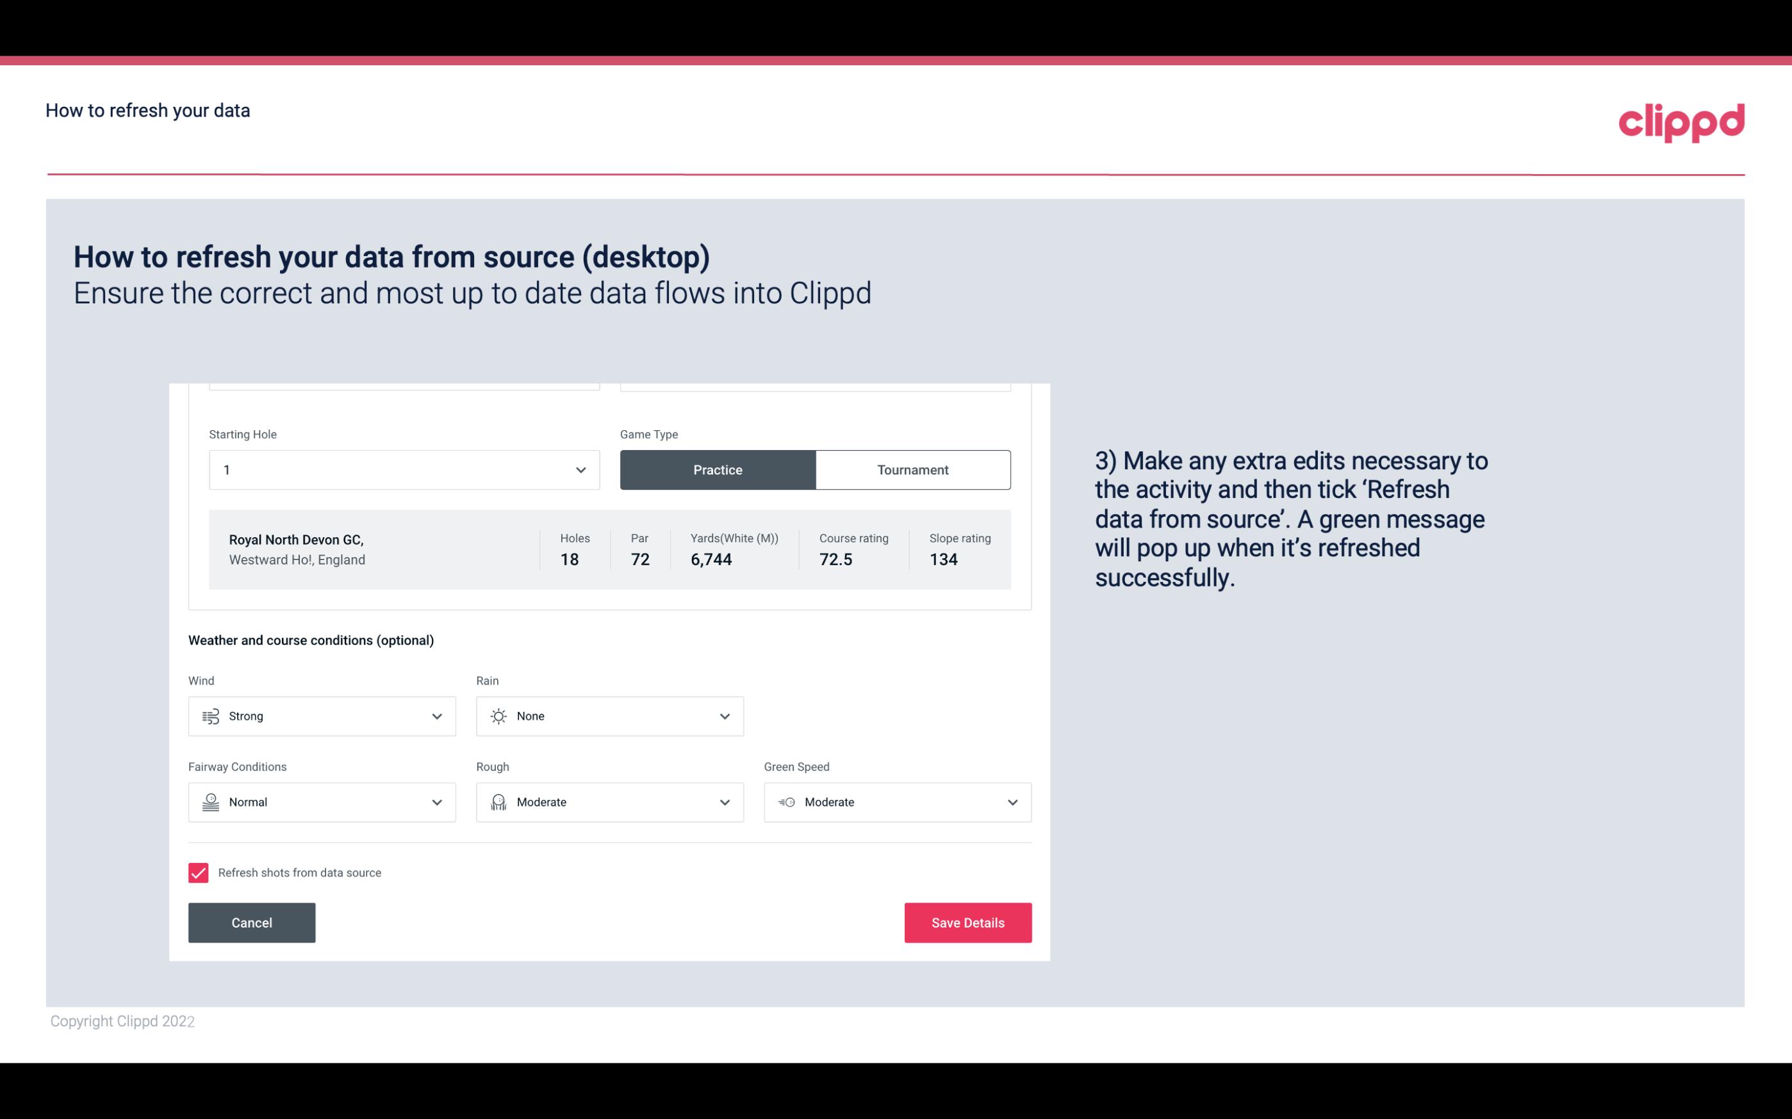
Task: Click the rough conditions dropdown icon
Action: pyautogui.click(x=723, y=802)
